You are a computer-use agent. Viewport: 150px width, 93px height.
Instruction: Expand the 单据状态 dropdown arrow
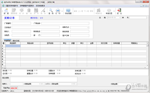coord(104,11)
